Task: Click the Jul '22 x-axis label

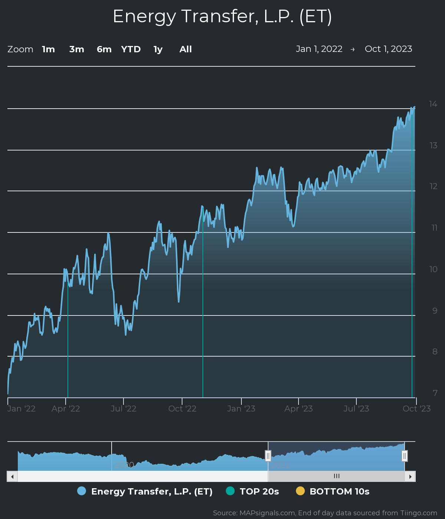Action: pos(123,409)
